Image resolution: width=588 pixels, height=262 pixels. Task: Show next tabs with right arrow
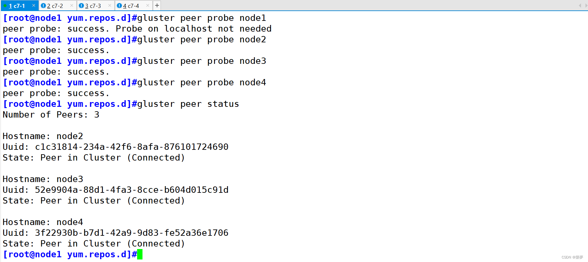(x=586, y=5)
